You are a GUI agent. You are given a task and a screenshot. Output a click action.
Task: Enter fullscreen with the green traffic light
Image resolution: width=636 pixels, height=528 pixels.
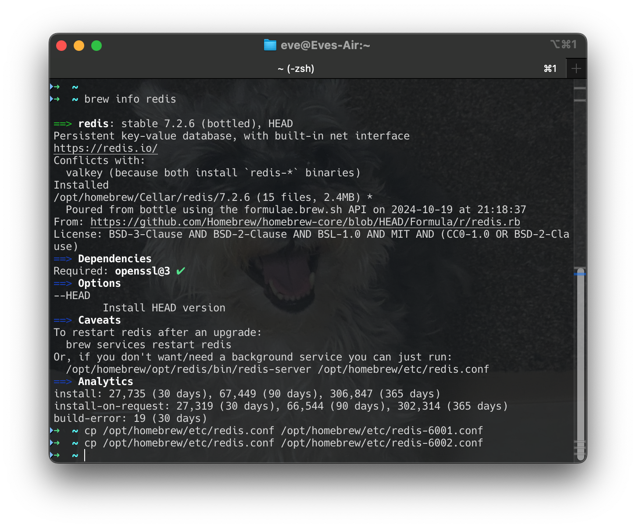point(96,45)
